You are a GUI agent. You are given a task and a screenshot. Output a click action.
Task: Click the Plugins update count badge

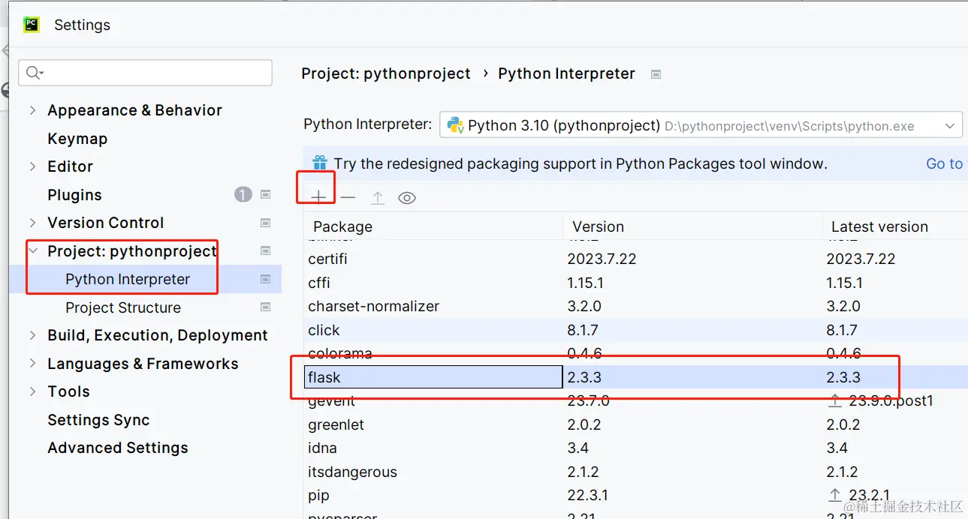[x=243, y=195]
